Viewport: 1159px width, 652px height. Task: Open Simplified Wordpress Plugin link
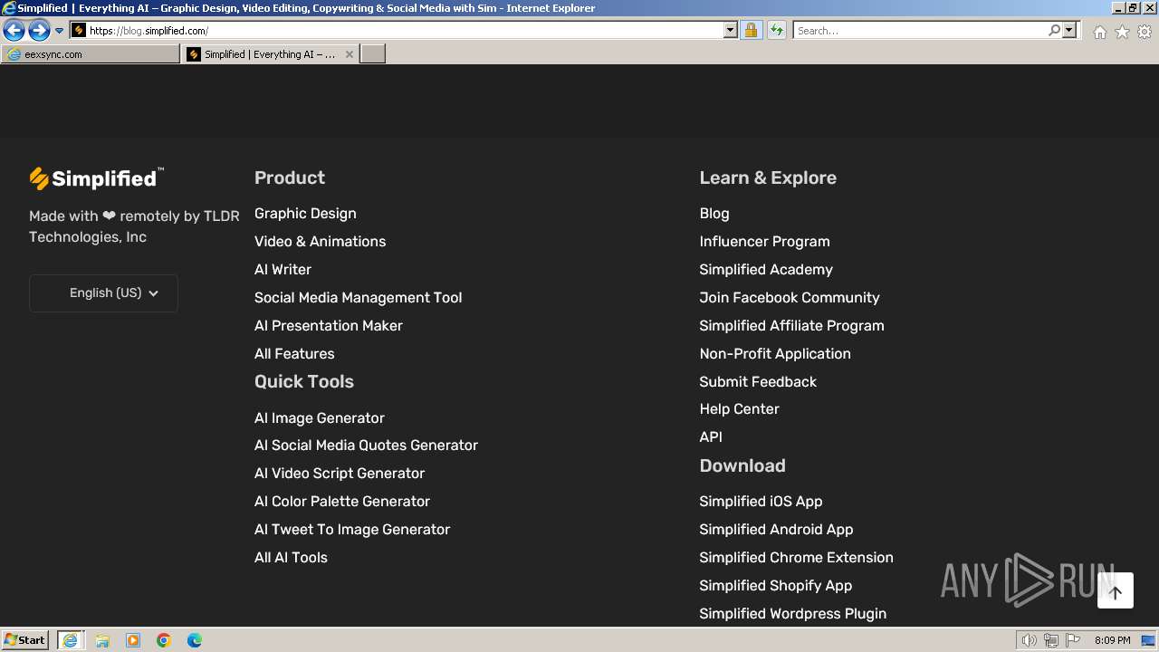coord(792,614)
